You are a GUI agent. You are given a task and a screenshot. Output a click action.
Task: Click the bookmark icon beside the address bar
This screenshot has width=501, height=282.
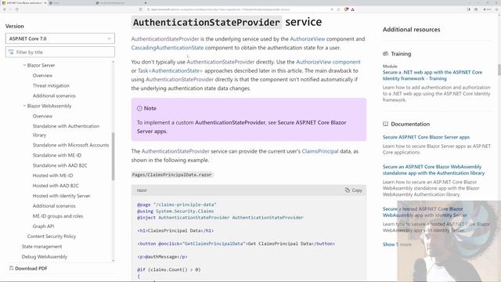[x=141, y=9]
